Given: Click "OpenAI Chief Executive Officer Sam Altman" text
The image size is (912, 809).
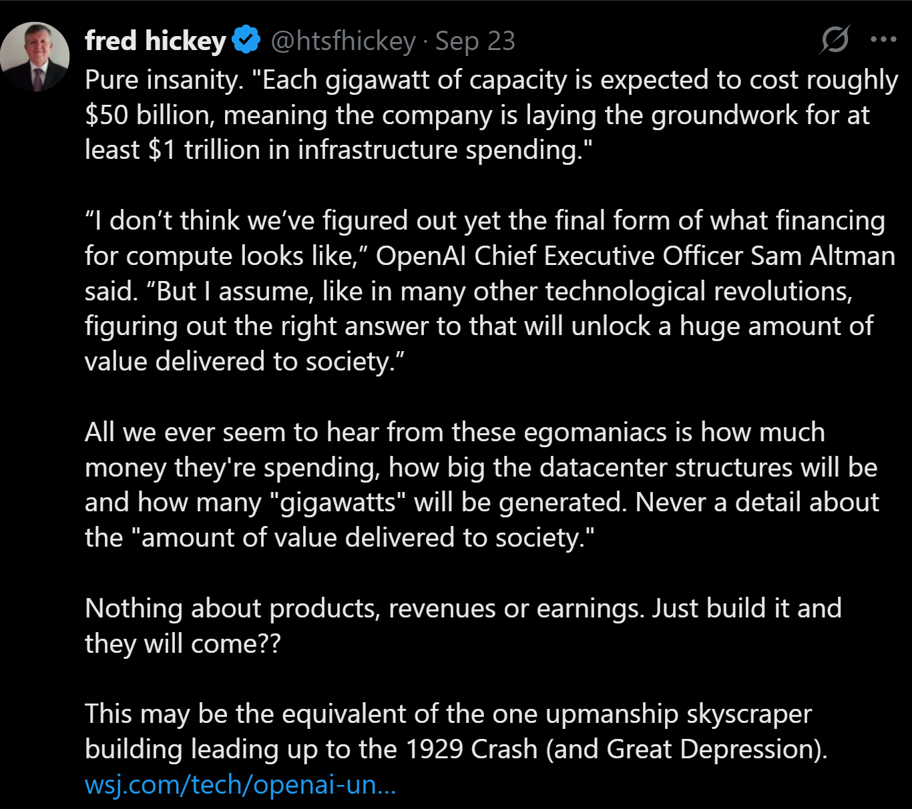Looking at the screenshot, I should [634, 256].
